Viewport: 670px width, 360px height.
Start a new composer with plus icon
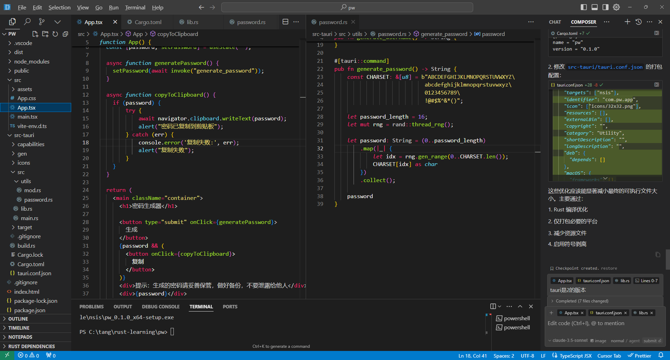pyautogui.click(x=627, y=22)
